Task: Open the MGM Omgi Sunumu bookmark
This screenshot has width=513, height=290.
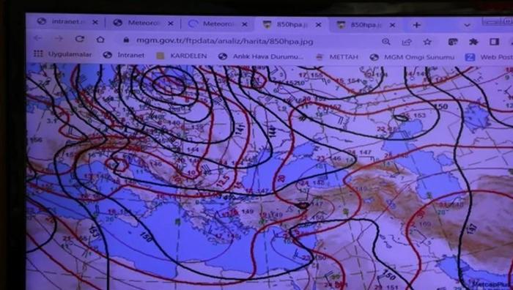Action: [412, 57]
